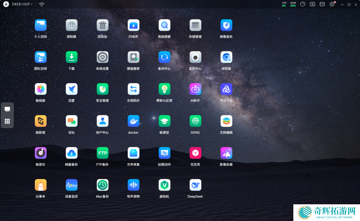This screenshot has width=360, height=221.
Task: Click the CPU usage indicator
Action: (284, 4)
